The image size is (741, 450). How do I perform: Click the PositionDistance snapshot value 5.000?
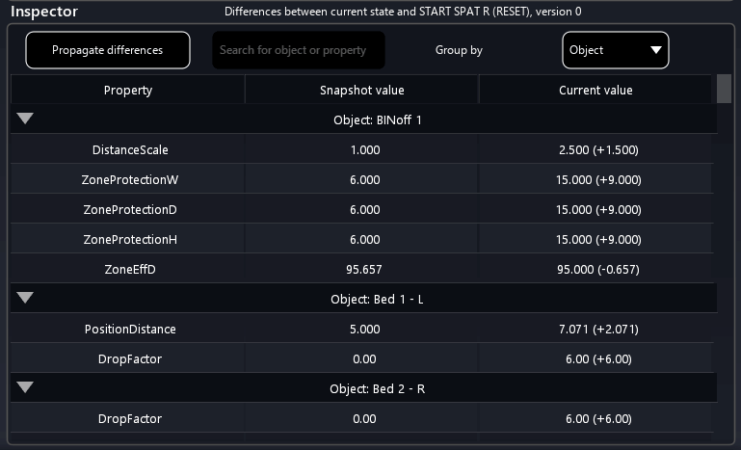point(364,330)
